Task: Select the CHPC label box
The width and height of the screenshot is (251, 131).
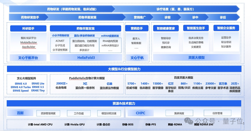Action: coord(140,113)
